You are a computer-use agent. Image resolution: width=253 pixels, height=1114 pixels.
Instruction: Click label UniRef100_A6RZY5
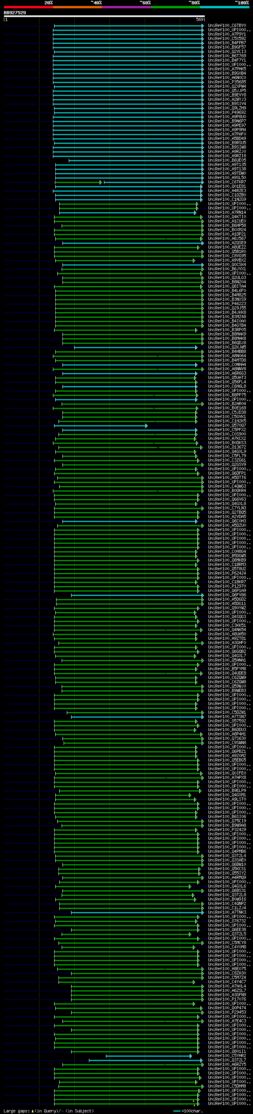[227, 1064]
